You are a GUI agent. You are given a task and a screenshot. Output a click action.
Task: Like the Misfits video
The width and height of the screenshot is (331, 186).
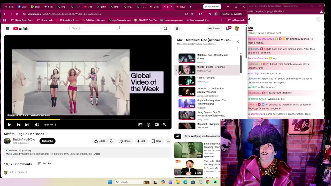pyautogui.click(x=100, y=141)
